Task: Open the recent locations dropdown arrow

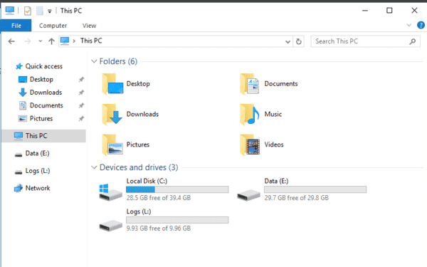Action: click(x=41, y=41)
